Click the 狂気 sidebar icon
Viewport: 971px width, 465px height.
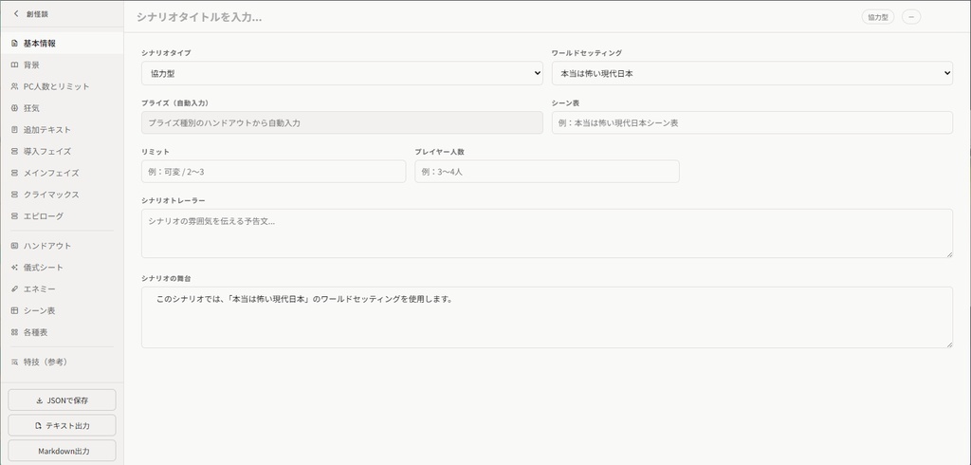point(14,108)
